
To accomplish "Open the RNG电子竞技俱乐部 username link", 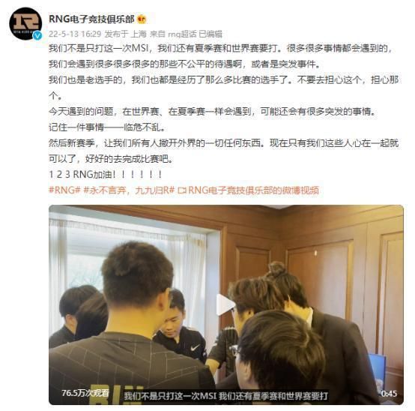I will pyautogui.click(x=91, y=19).
